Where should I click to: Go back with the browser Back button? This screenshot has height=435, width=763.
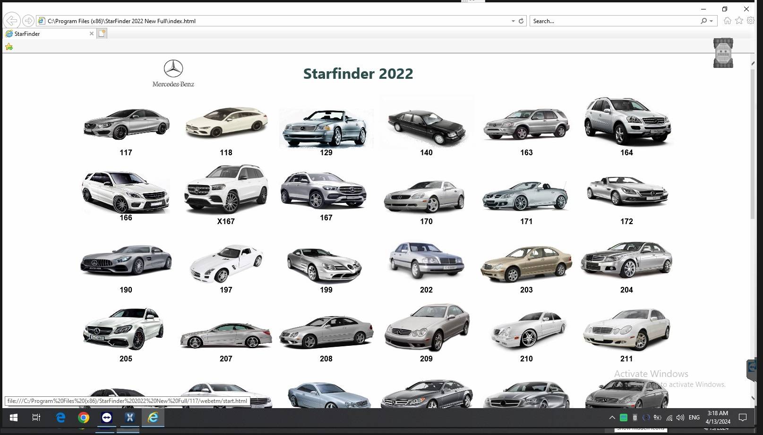[x=12, y=21]
